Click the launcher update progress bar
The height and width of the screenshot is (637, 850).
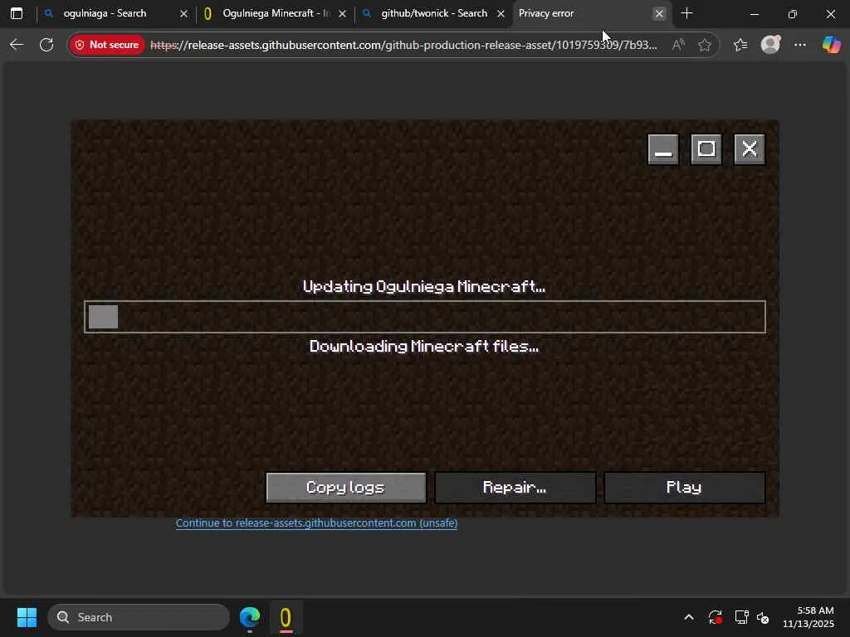point(425,317)
